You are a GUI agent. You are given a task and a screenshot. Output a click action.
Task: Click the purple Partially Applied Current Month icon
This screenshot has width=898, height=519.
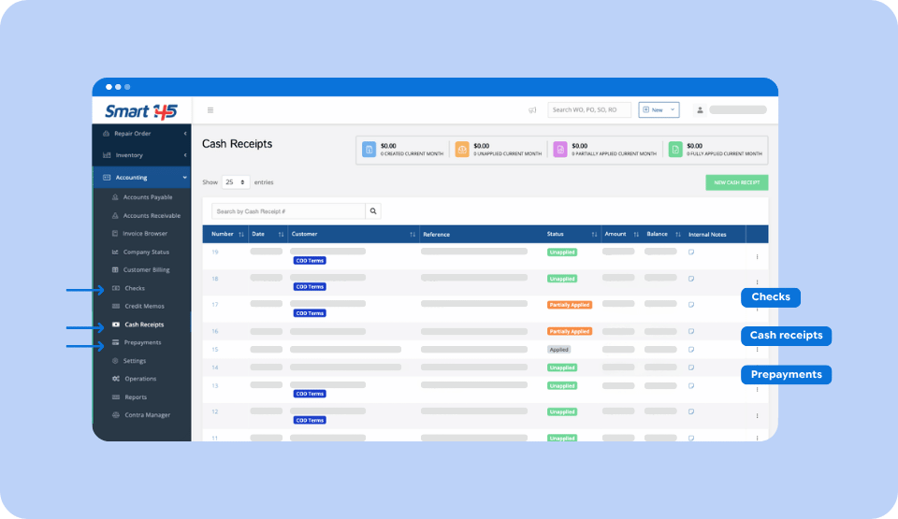(x=560, y=150)
